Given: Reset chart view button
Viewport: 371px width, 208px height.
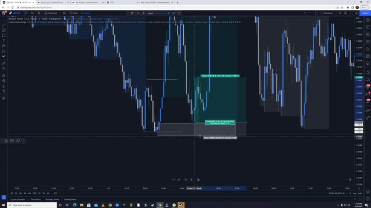Looking at the screenshot, I should click(198, 180).
